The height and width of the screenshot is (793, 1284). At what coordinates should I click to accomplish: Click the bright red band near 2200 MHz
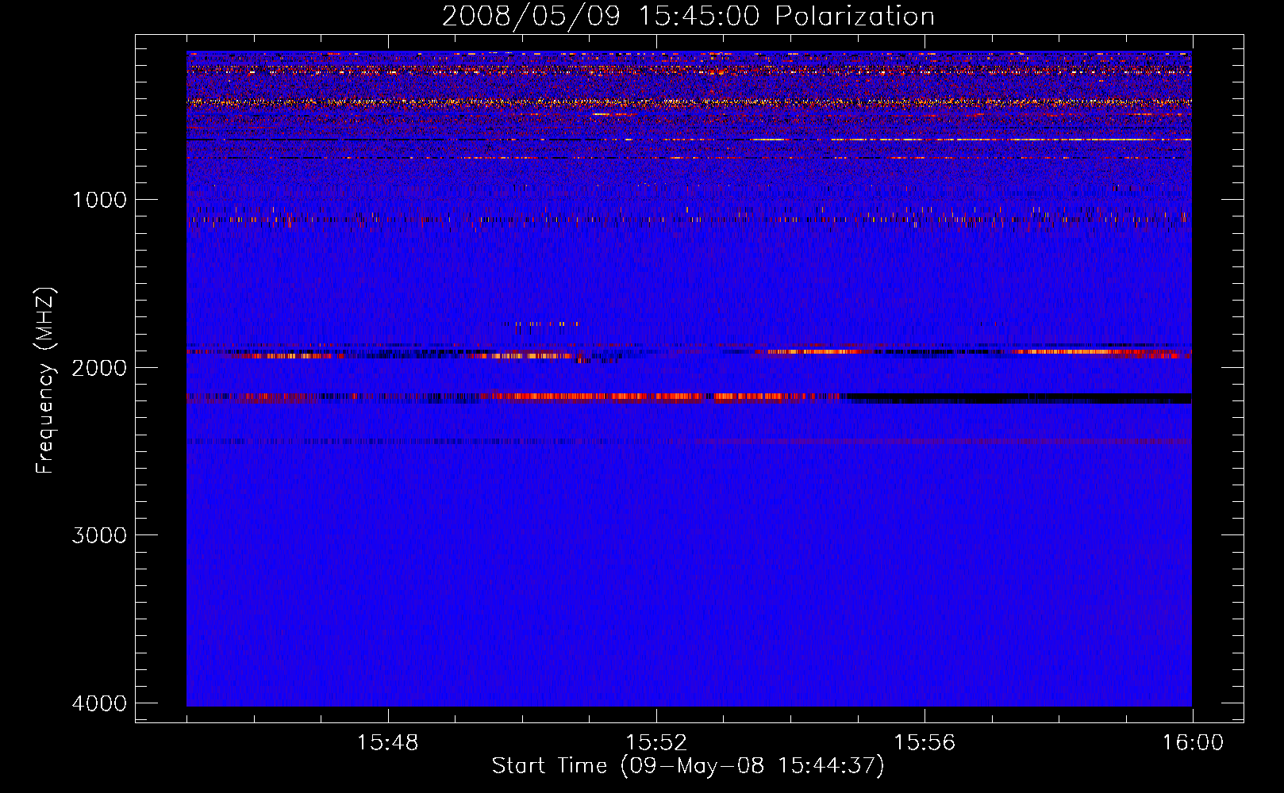[x=595, y=396]
